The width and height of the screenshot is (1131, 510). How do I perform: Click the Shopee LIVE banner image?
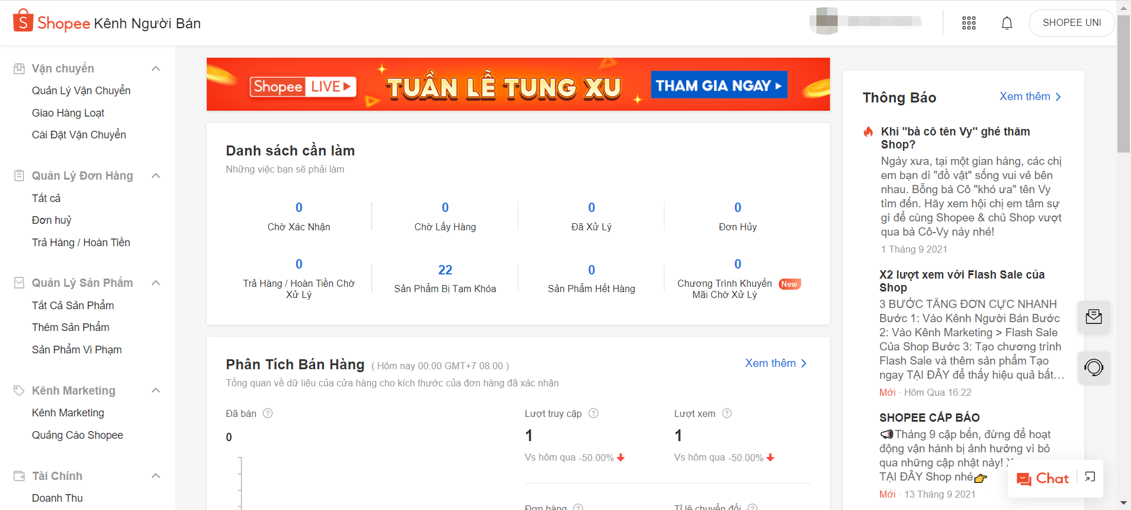pyautogui.click(x=518, y=84)
